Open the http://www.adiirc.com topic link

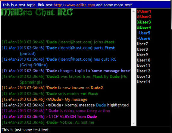[x=74, y=5]
